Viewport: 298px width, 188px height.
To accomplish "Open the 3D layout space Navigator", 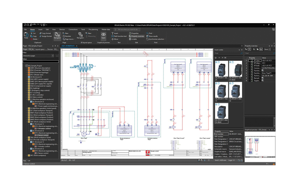I will (80, 35).
